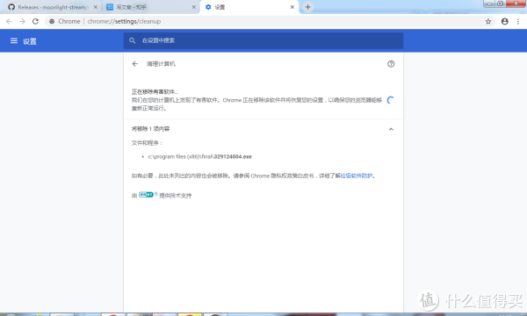Click the 正在移除有害软件 heading
The width and height of the screenshot is (527, 316).
[x=155, y=91]
